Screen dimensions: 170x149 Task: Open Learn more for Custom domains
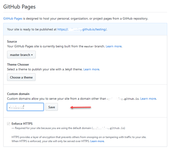coord(148,99)
